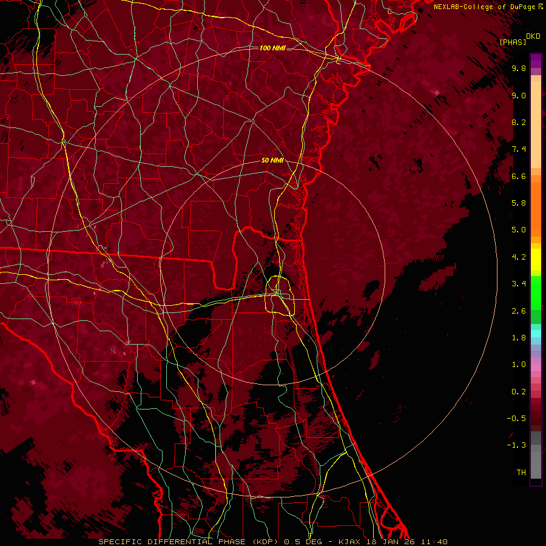The image size is (546, 546).
Task: Click the 4.2 legend value
Action: pos(519,257)
